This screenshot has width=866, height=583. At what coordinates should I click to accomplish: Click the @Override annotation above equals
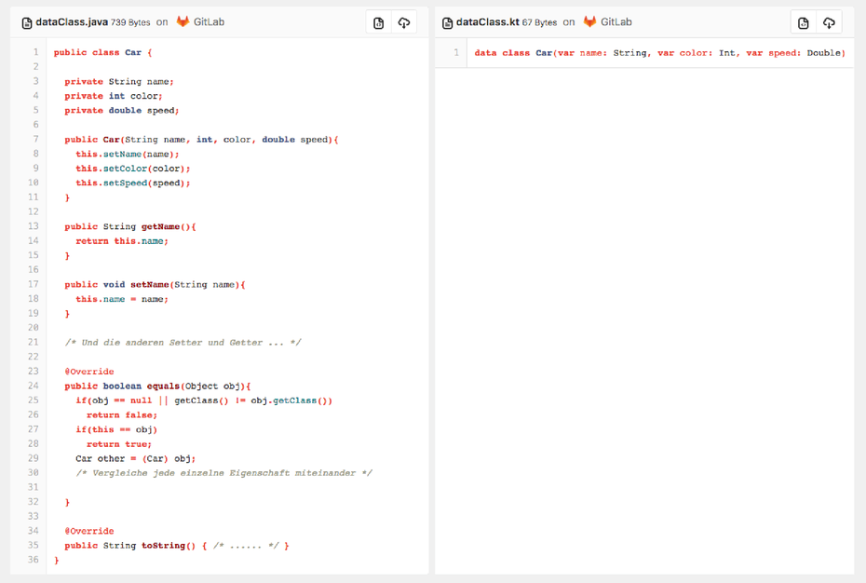[89, 372]
